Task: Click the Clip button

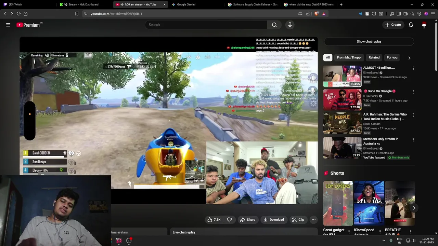Action: (298, 220)
